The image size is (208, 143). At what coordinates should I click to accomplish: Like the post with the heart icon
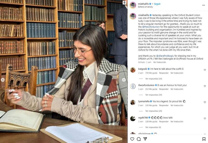(x=132, y=139)
